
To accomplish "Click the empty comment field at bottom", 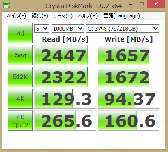I will 84,140.
